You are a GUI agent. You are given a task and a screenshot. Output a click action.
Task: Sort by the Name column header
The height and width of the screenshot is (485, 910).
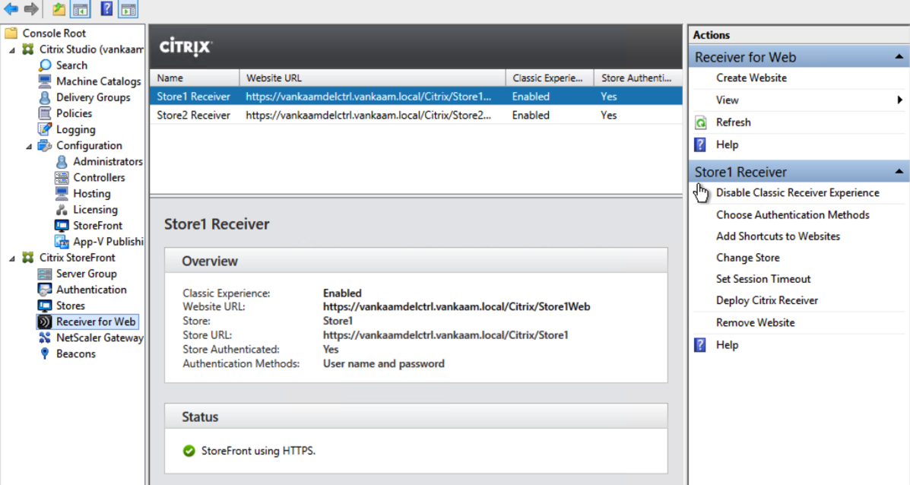point(195,78)
